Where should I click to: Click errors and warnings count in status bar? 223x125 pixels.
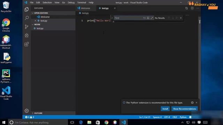(x=30, y=117)
